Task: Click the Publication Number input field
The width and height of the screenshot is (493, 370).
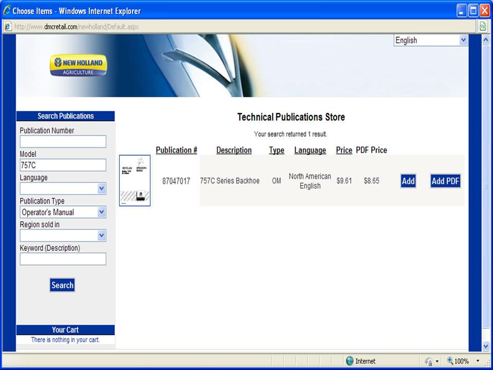Action: coord(63,142)
